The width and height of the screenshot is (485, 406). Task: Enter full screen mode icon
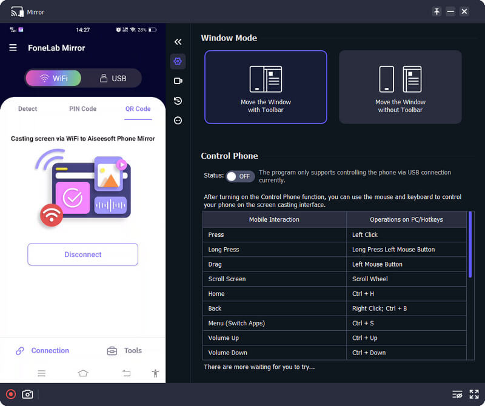point(474,394)
